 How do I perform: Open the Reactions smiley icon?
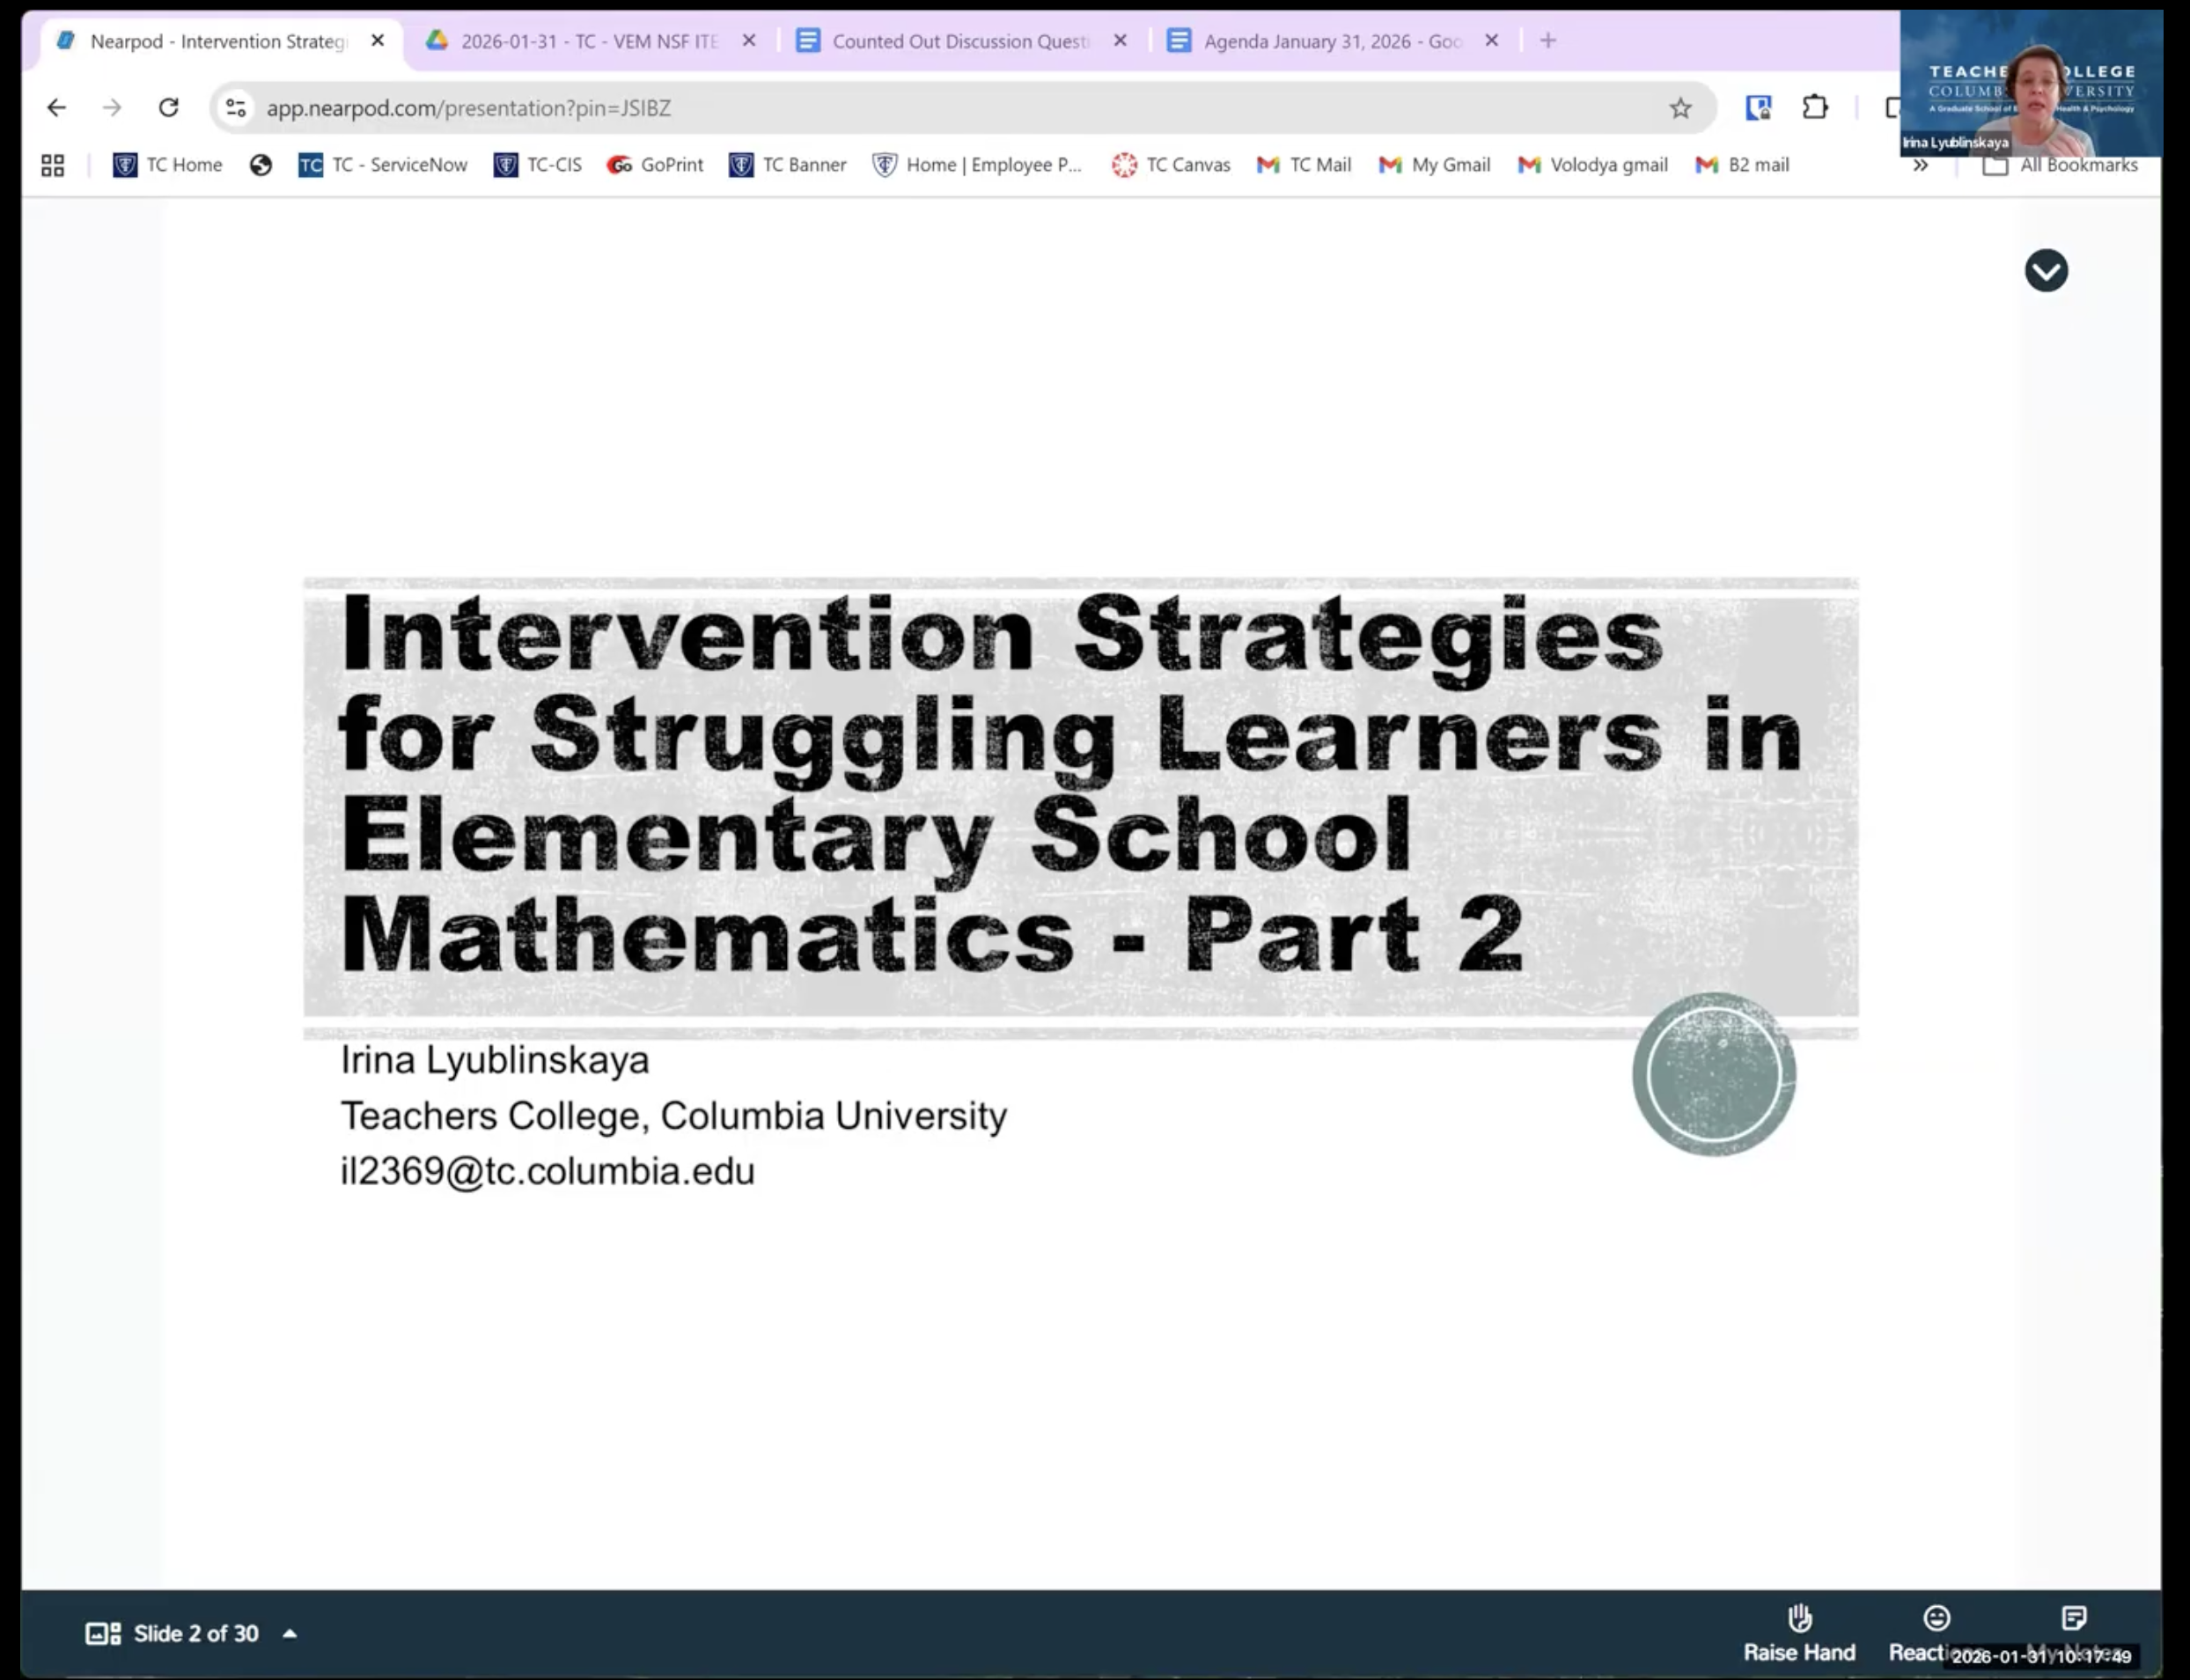[1936, 1618]
